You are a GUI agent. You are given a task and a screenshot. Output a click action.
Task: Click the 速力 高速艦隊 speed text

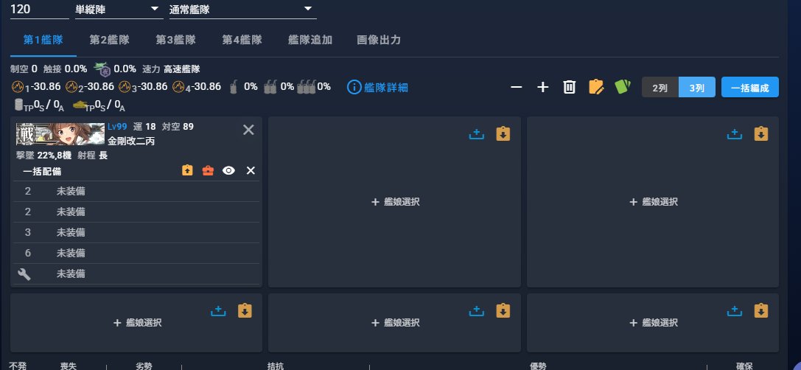[171, 69]
